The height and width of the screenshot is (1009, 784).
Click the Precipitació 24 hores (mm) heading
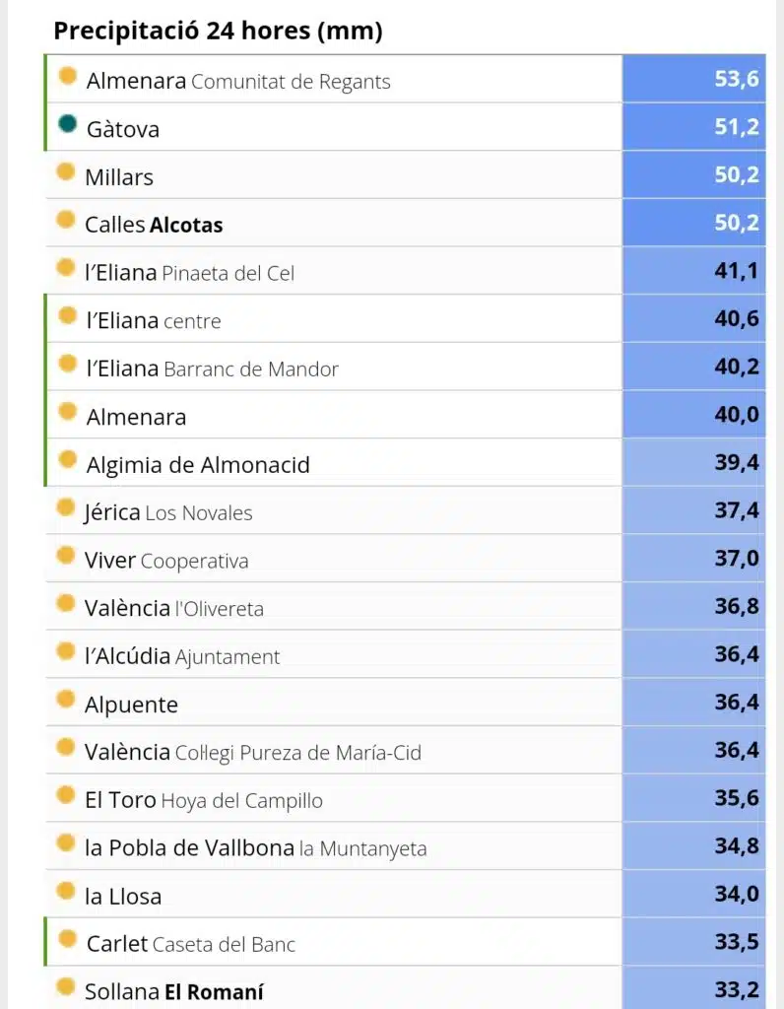coord(218,31)
